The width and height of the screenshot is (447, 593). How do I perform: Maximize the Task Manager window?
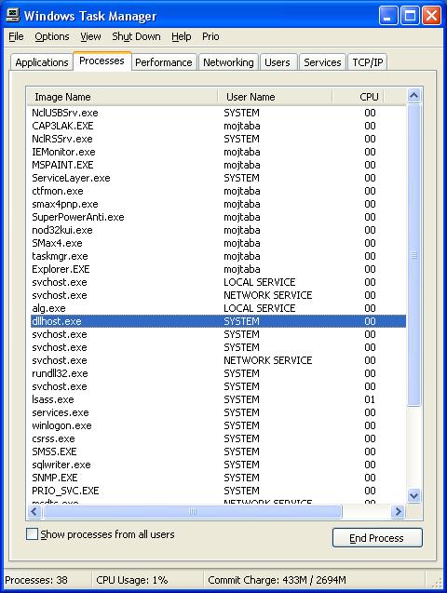(410, 16)
